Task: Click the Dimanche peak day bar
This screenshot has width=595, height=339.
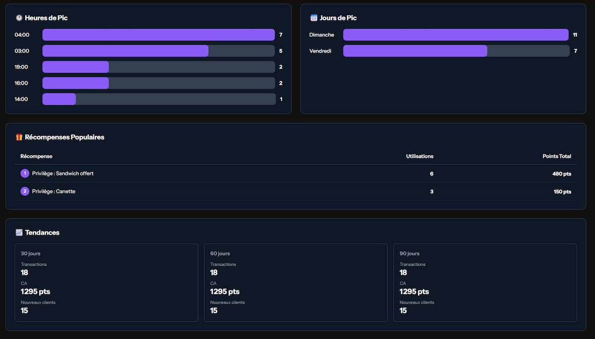Action: point(456,35)
